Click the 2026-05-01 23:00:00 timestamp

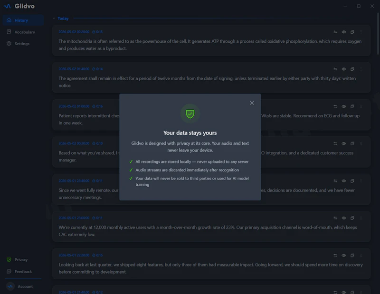point(74,218)
